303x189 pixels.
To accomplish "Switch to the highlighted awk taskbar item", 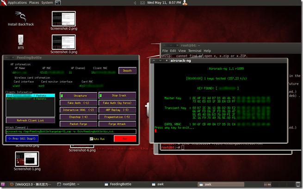I will tap(221, 184).
